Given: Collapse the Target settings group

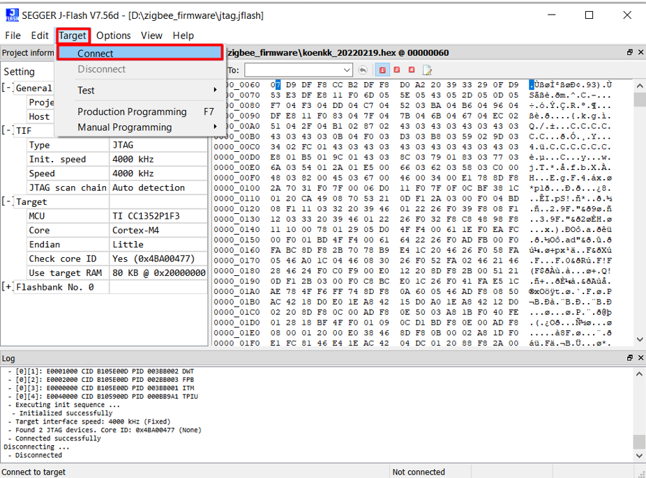Looking at the screenshot, I should (x=8, y=201).
